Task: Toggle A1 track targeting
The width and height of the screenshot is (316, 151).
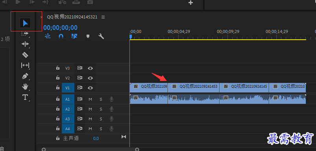Action: 68,99
